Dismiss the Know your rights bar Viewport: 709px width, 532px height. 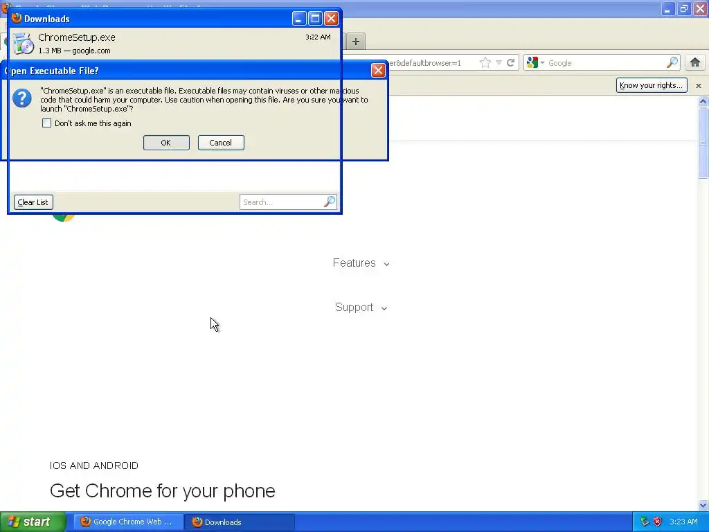click(x=699, y=85)
